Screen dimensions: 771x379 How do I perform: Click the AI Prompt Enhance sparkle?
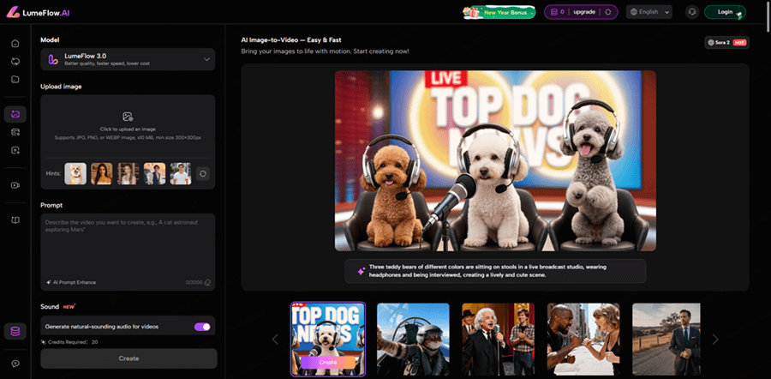point(49,281)
